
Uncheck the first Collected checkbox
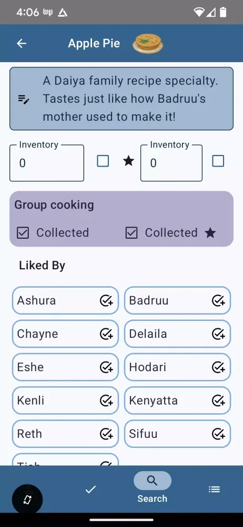pyautogui.click(x=23, y=232)
